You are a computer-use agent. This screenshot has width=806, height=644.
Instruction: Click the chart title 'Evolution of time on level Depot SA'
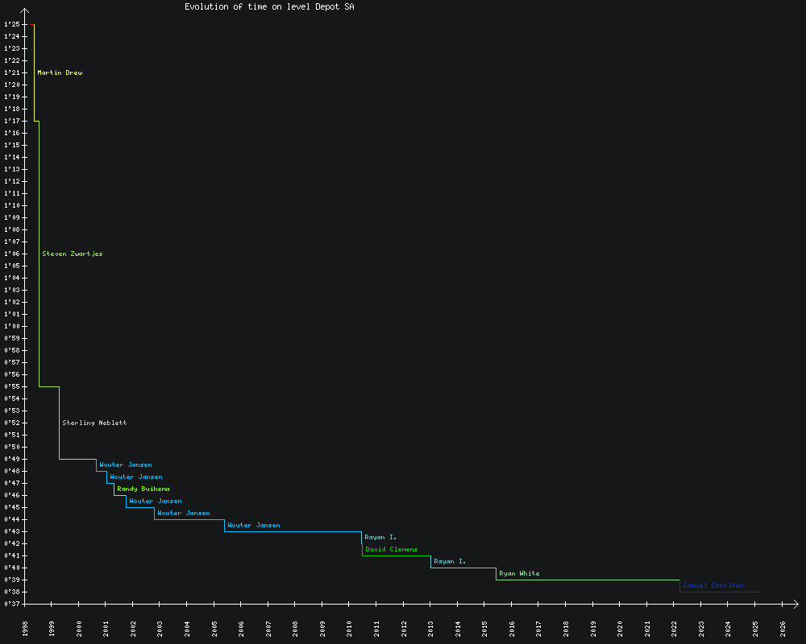269,6
